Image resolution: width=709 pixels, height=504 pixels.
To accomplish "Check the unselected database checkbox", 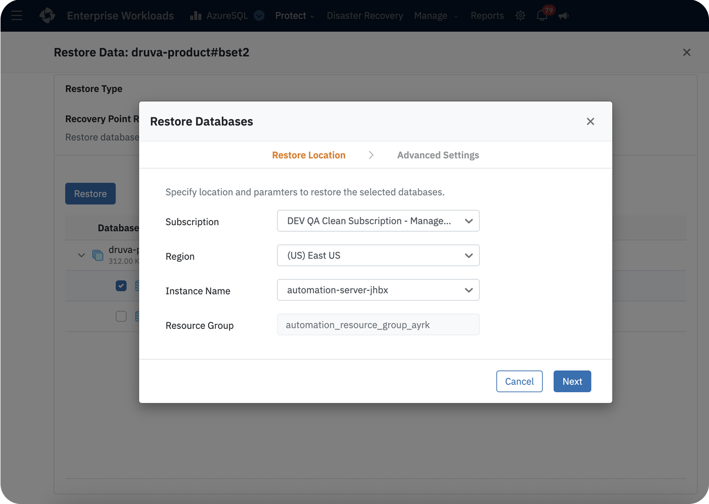I will point(121,316).
